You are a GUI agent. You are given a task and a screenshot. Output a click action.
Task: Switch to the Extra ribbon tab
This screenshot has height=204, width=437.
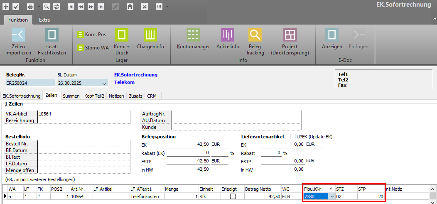coord(44,20)
